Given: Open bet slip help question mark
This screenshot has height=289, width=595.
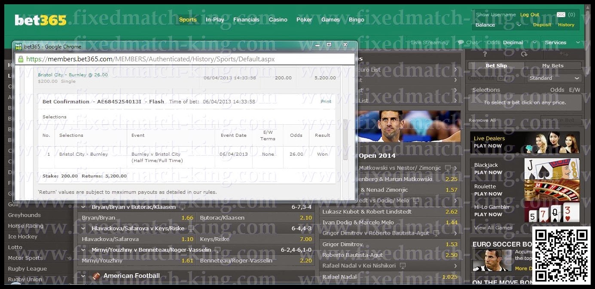Looking at the screenshot, I should (x=485, y=54).
